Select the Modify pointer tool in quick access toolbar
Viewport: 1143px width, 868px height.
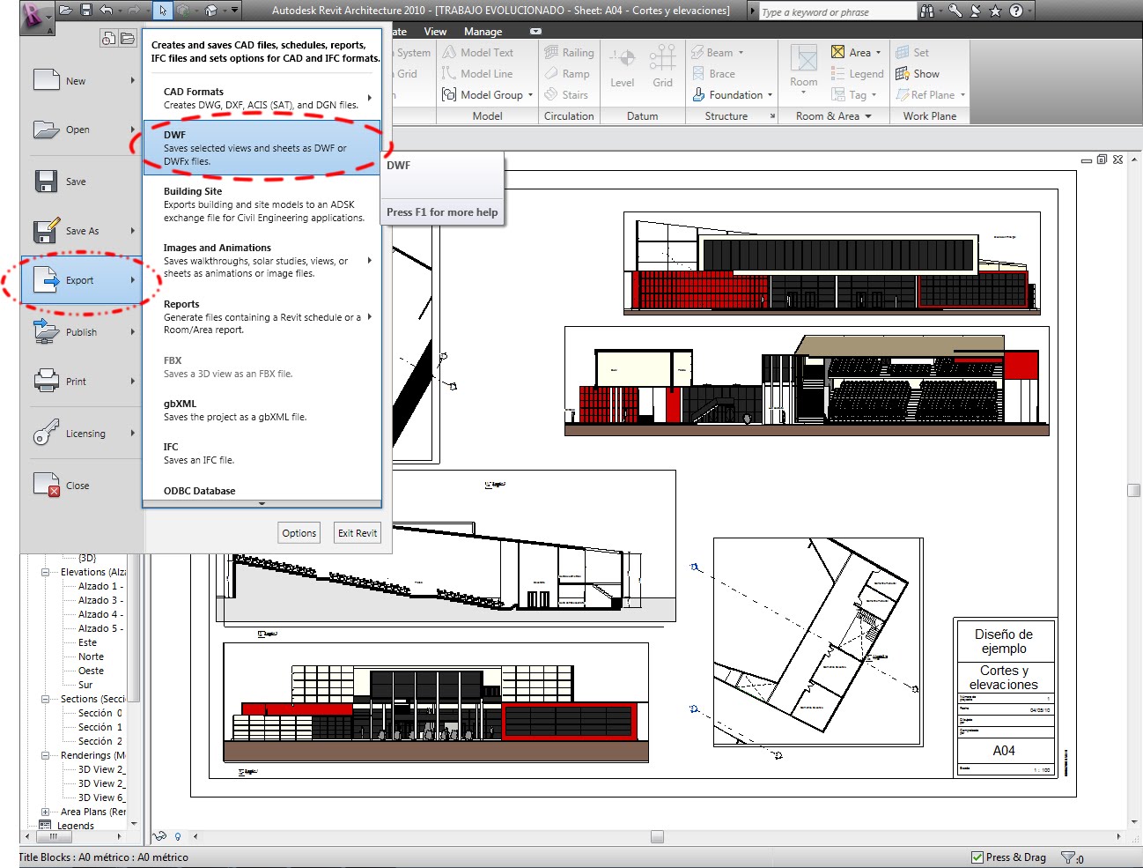tap(163, 11)
